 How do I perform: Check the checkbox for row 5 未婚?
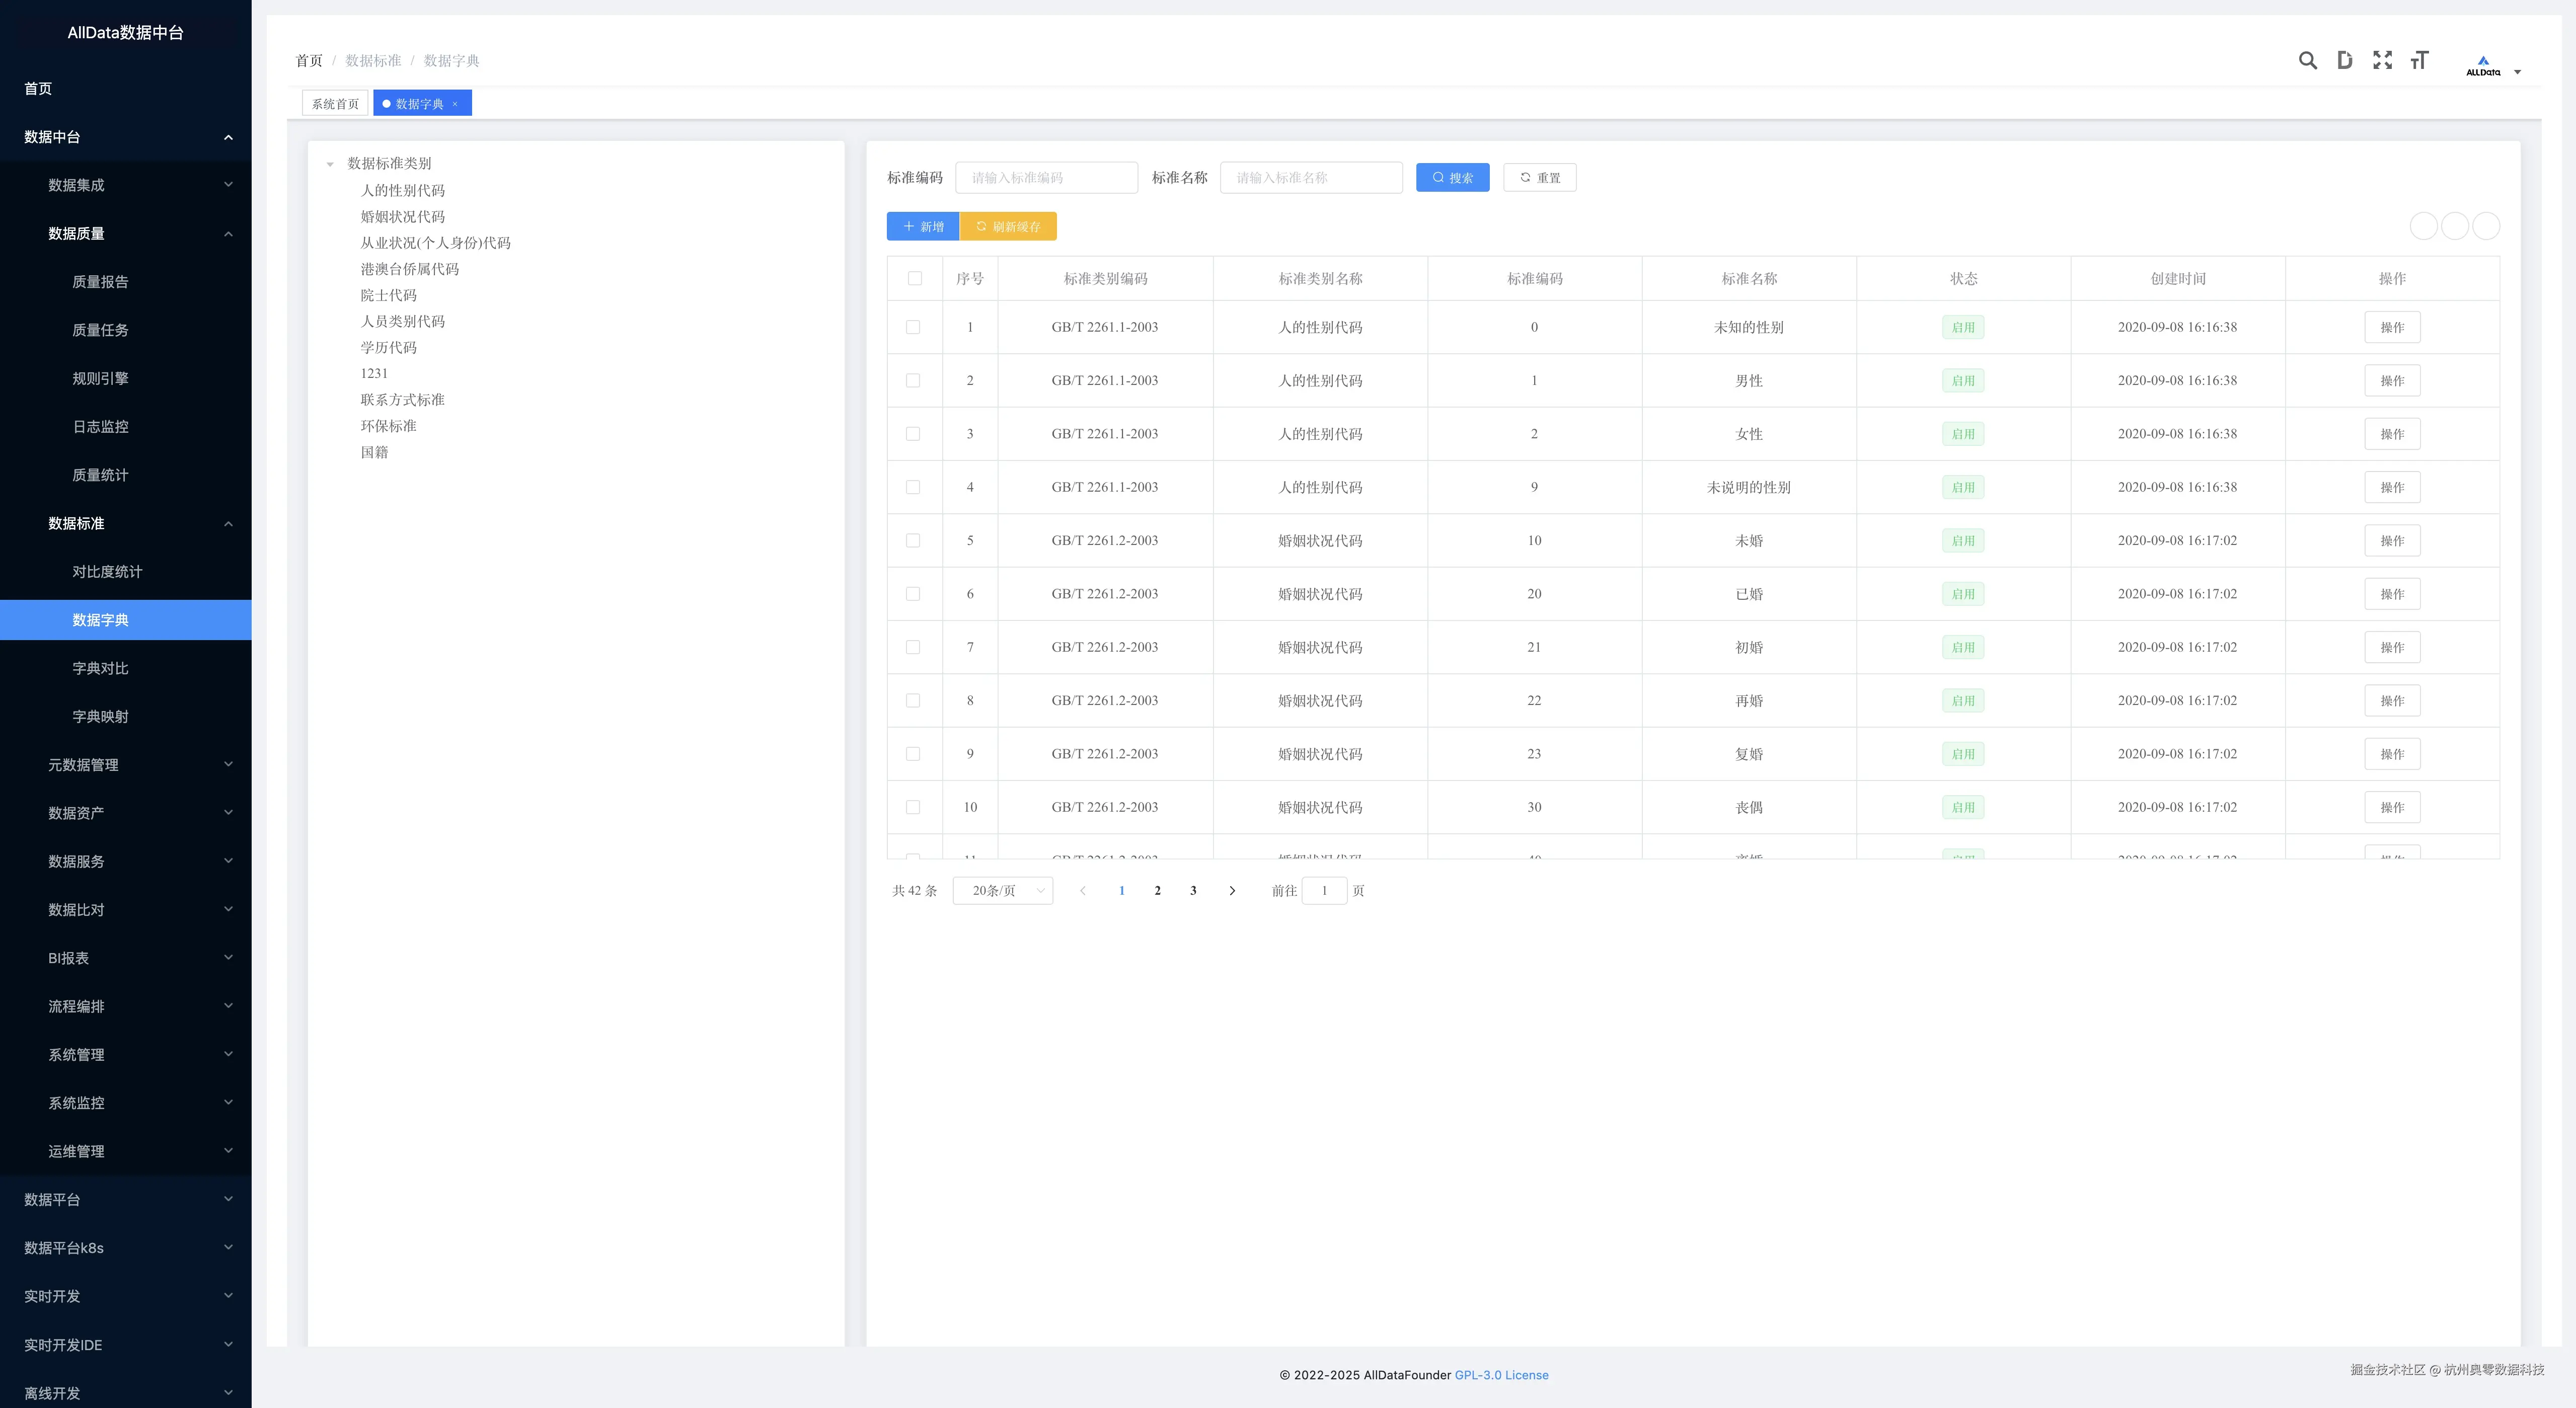coord(912,541)
